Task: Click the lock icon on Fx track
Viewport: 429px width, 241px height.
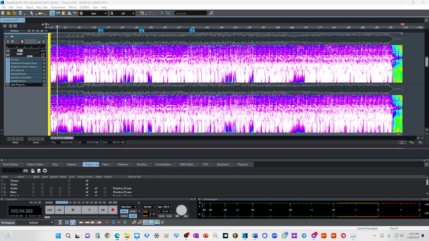Action: pyautogui.click(x=39, y=42)
